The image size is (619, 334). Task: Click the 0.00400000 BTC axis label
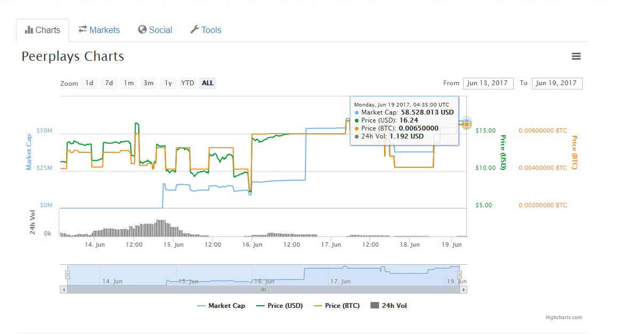[543, 168]
